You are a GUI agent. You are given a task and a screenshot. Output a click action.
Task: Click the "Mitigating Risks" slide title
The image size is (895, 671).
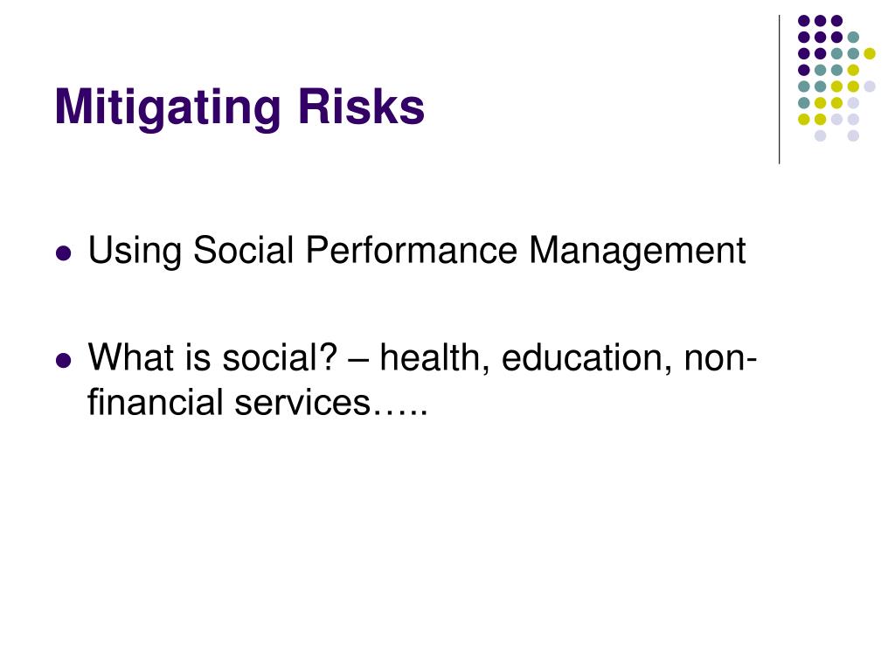(239, 107)
